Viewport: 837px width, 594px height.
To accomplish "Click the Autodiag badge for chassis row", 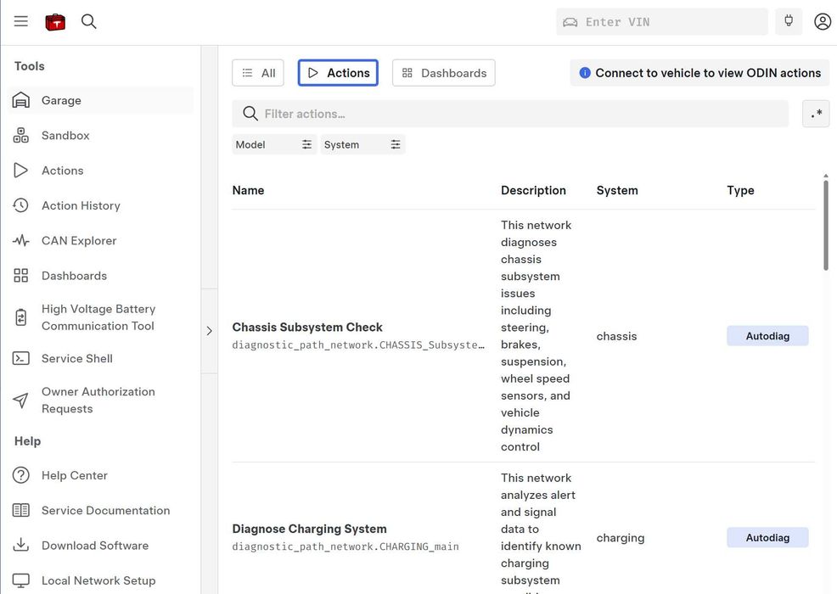I will [767, 336].
